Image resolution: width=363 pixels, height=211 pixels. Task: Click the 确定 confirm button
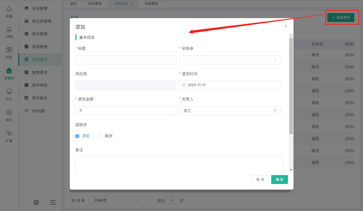279,180
